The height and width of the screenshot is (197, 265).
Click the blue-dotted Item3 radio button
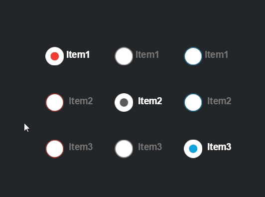(x=193, y=149)
